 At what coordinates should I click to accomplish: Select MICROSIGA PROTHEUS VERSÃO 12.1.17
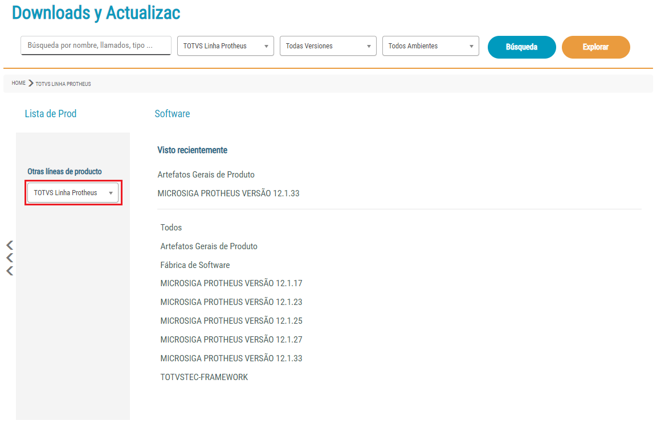coord(231,283)
